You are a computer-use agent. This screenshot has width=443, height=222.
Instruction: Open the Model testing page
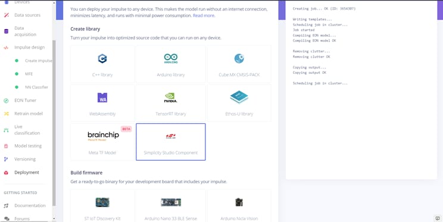coord(28,146)
